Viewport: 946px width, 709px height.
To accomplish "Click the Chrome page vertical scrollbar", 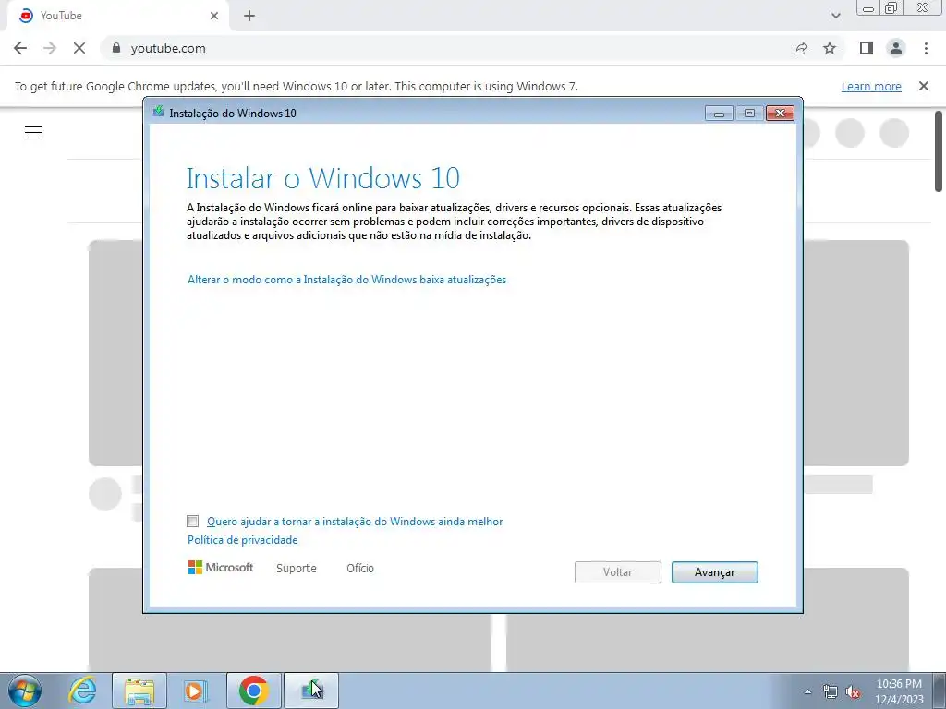I will (939, 150).
